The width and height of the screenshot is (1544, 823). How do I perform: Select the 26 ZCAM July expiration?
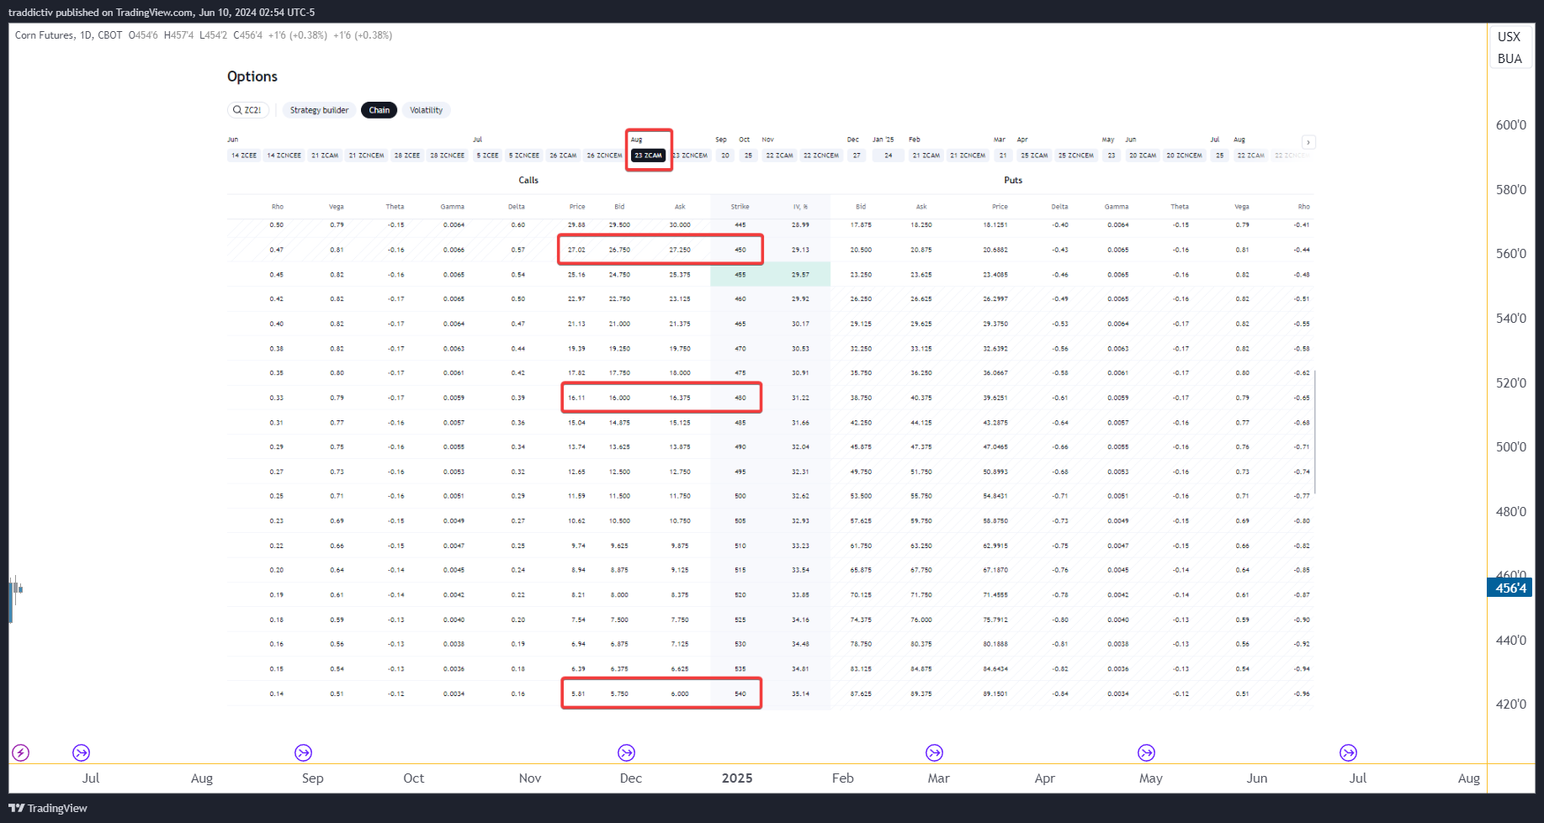pyautogui.click(x=564, y=156)
